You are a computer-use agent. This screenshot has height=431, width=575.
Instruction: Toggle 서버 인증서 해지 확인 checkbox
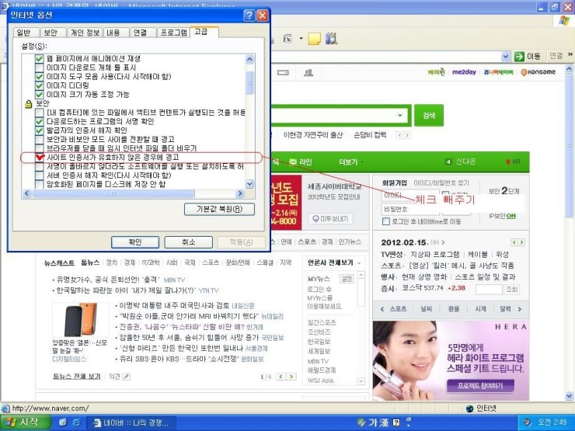coord(39,176)
